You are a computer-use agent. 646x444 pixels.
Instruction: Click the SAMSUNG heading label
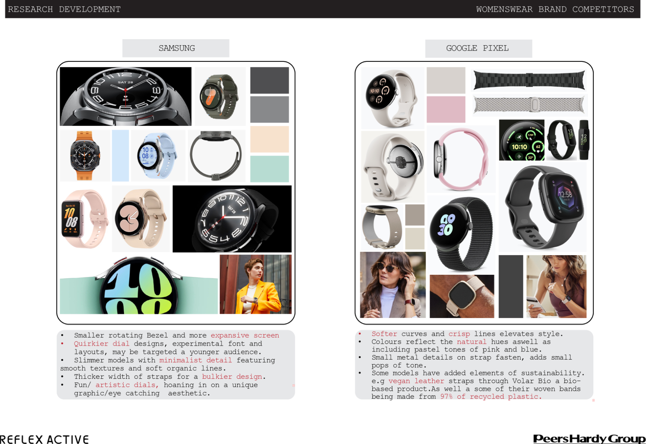pos(176,48)
